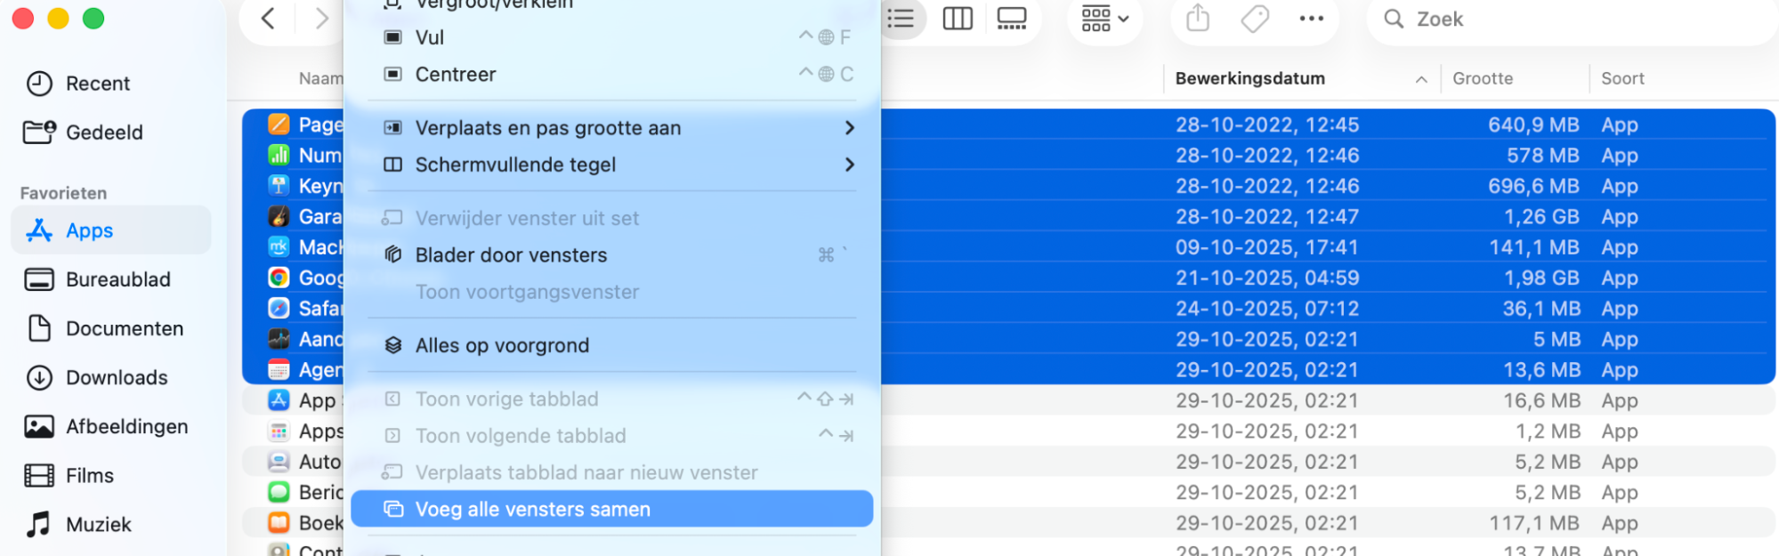Open Films in the sidebar
1779x556 pixels.
pyautogui.click(x=111, y=475)
